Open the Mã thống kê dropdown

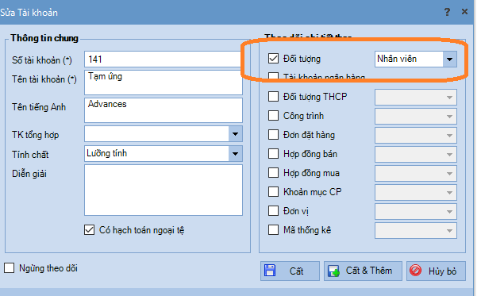point(449,230)
